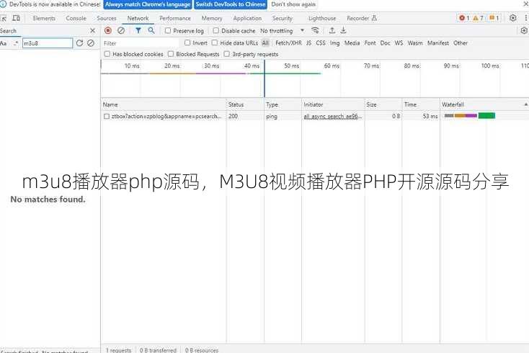Click Don't show again button
Screen dimensions: 529x353
[293, 4]
